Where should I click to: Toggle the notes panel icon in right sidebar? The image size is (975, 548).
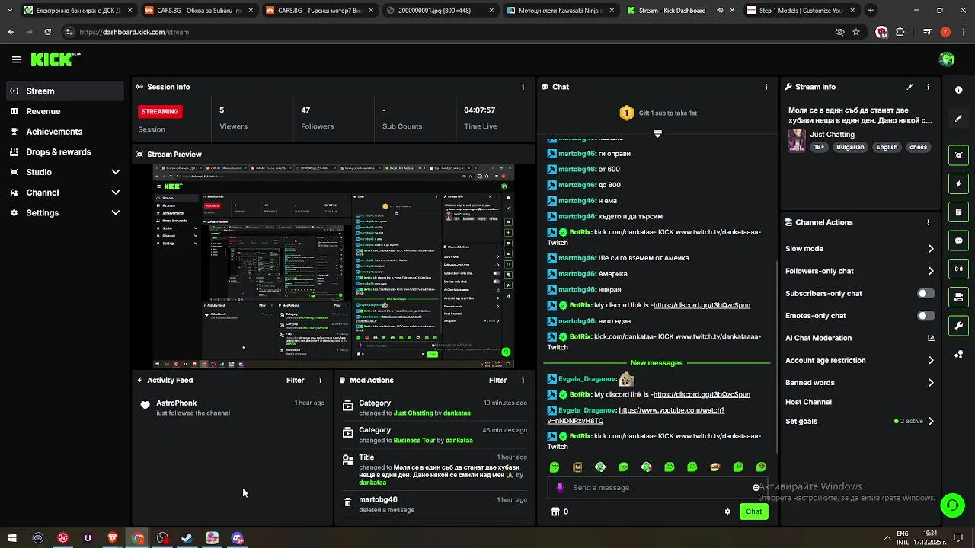(958, 212)
